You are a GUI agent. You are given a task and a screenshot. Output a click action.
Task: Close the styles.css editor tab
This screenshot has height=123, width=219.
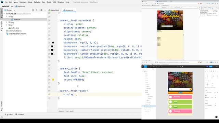pos(75,10)
